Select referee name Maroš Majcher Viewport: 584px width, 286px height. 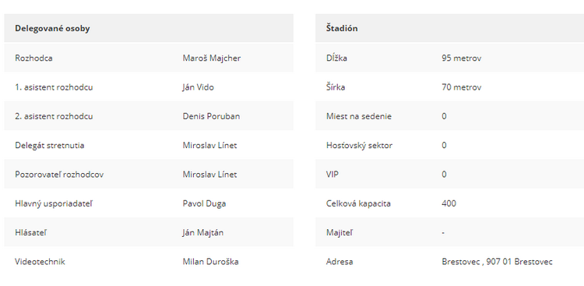click(x=212, y=58)
